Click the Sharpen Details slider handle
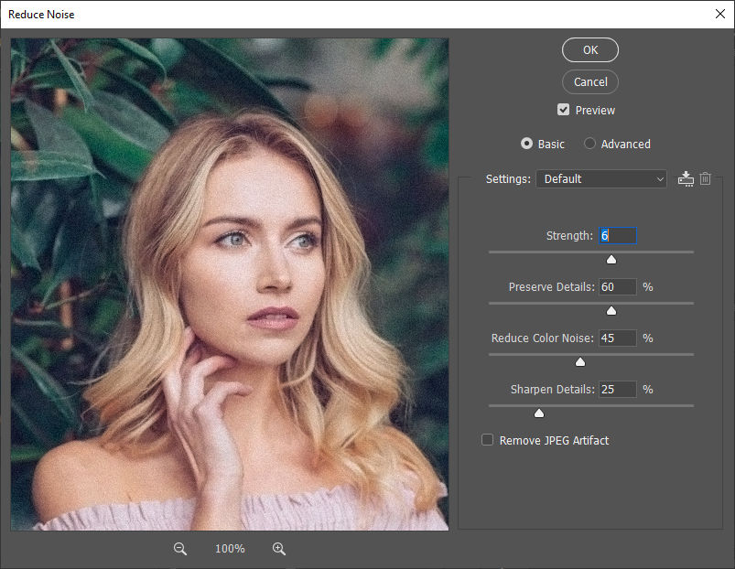 [x=539, y=413]
